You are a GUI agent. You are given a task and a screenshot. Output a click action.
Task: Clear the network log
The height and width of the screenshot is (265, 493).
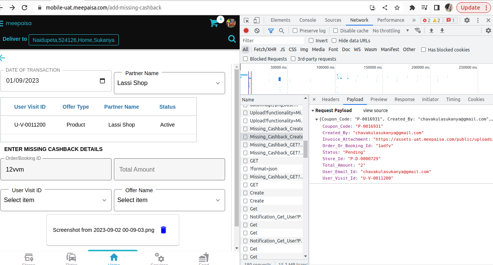(x=257, y=31)
